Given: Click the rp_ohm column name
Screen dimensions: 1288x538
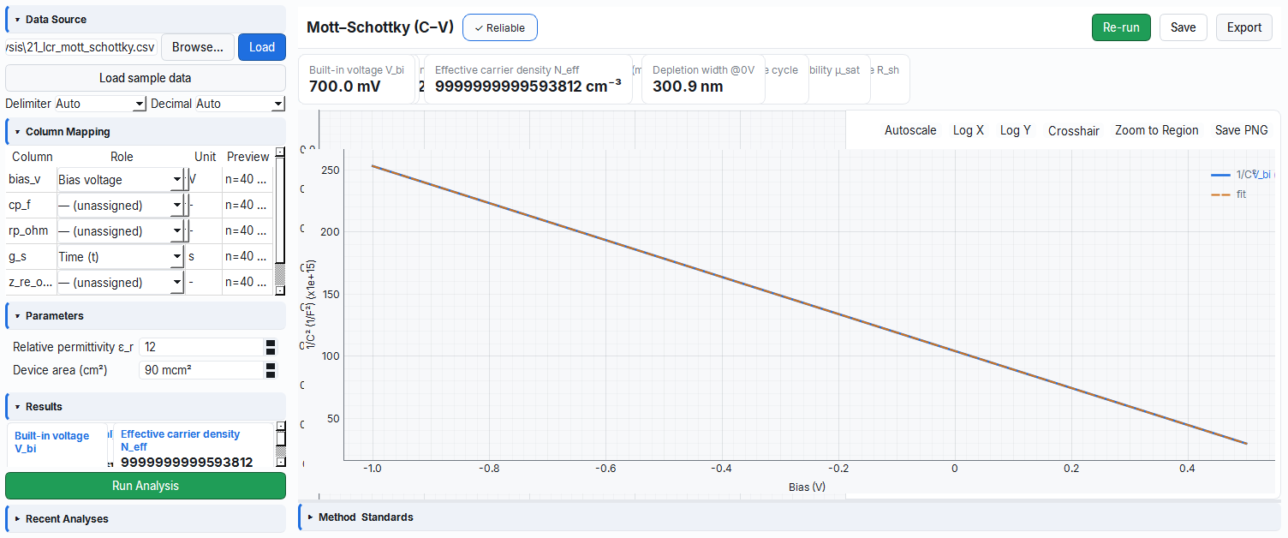Looking at the screenshot, I should click(x=28, y=231).
